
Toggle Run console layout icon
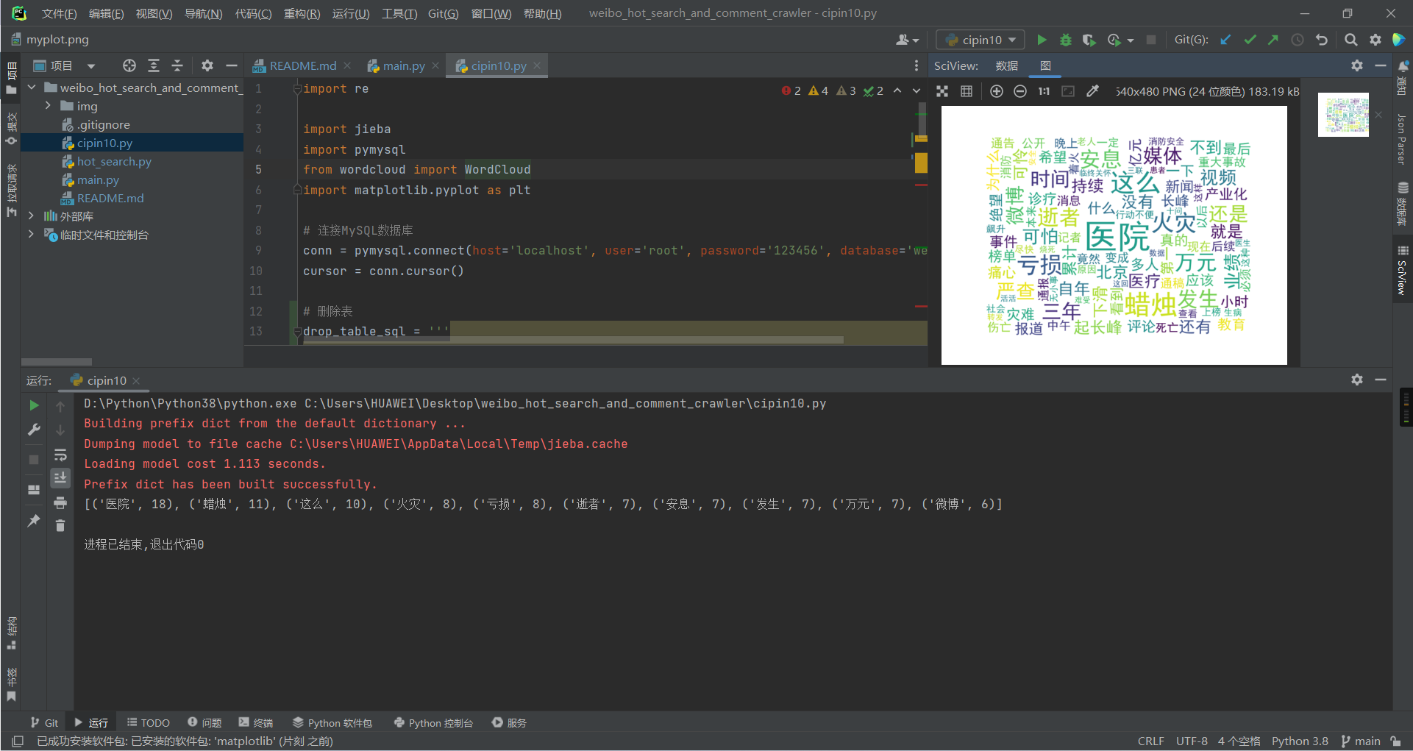pyautogui.click(x=34, y=490)
